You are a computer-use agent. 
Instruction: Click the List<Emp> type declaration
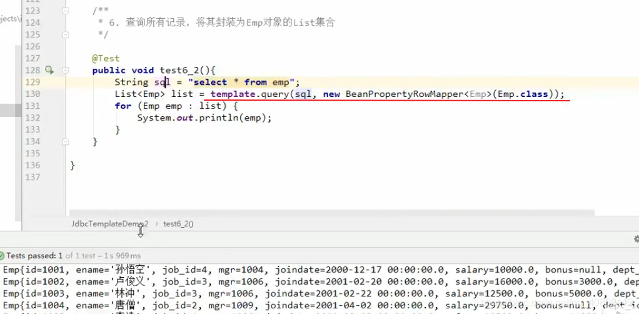tap(140, 94)
